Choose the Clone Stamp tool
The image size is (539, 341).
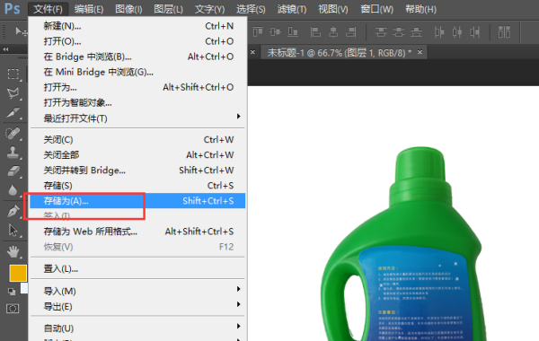click(x=13, y=153)
